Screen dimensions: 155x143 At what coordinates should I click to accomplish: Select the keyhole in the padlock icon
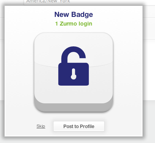pyautogui.click(x=74, y=74)
